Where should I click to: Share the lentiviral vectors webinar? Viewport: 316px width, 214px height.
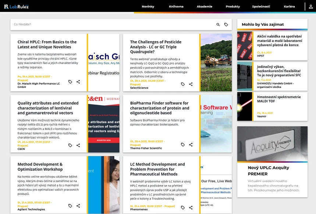78,145
